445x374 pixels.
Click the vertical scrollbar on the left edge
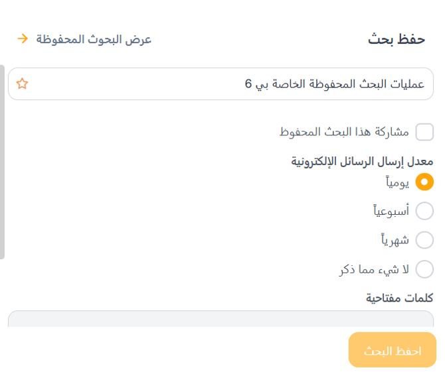click(x=2, y=162)
